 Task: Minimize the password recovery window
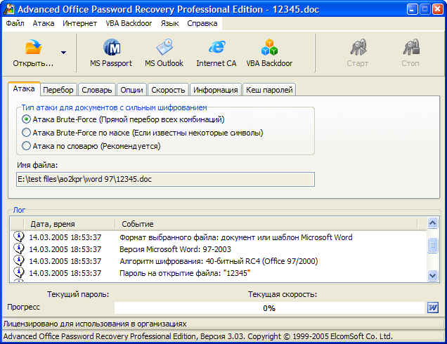click(413, 9)
